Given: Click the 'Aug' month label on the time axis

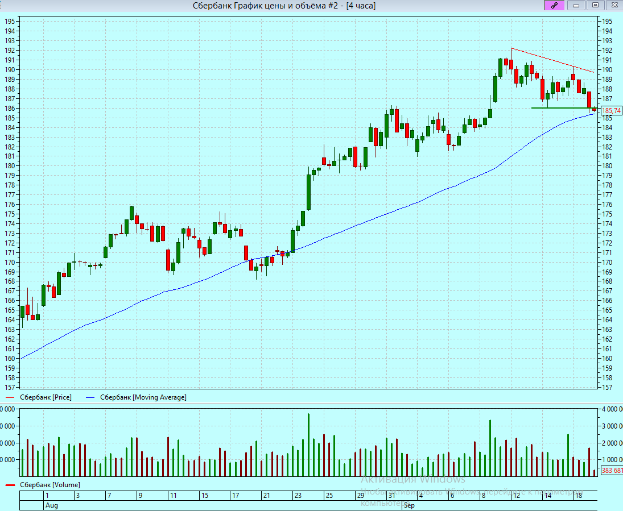Looking at the screenshot, I should (x=52, y=505).
